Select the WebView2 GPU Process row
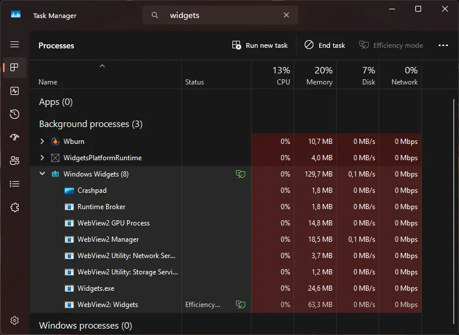Screen dimensions: 459x335 coord(225,223)
